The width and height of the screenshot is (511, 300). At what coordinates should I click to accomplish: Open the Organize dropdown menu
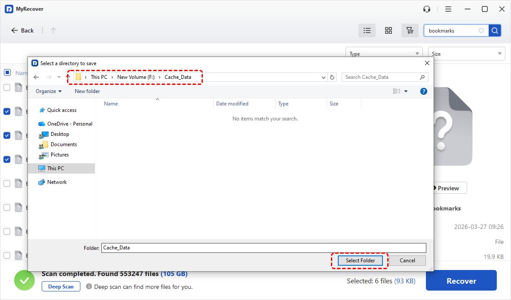pos(49,91)
